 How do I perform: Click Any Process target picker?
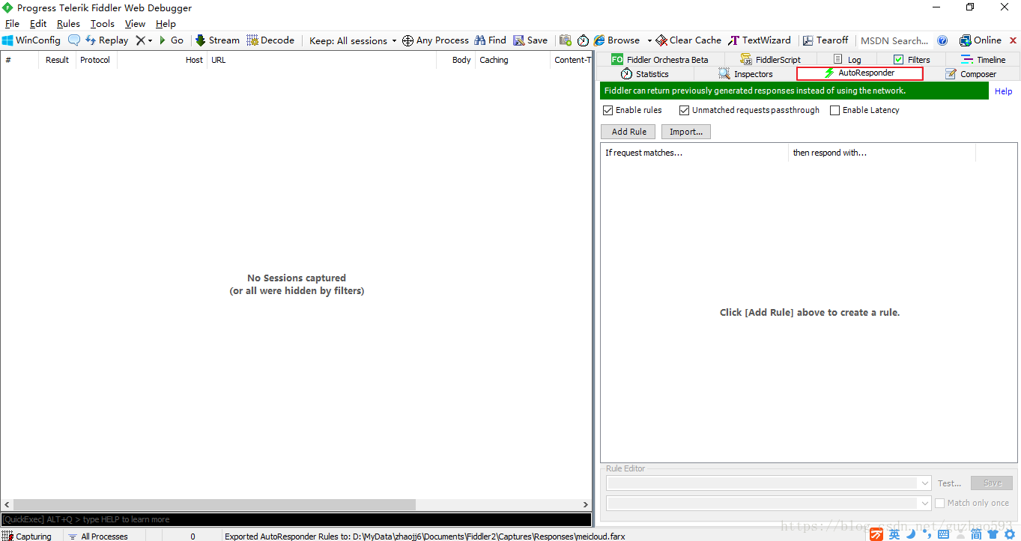pos(435,40)
